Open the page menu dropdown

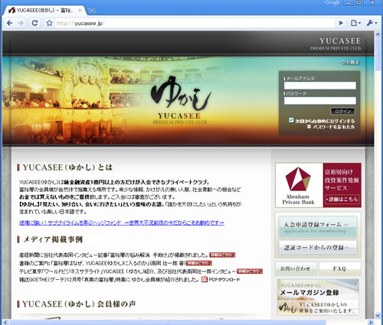pyautogui.click(x=355, y=23)
